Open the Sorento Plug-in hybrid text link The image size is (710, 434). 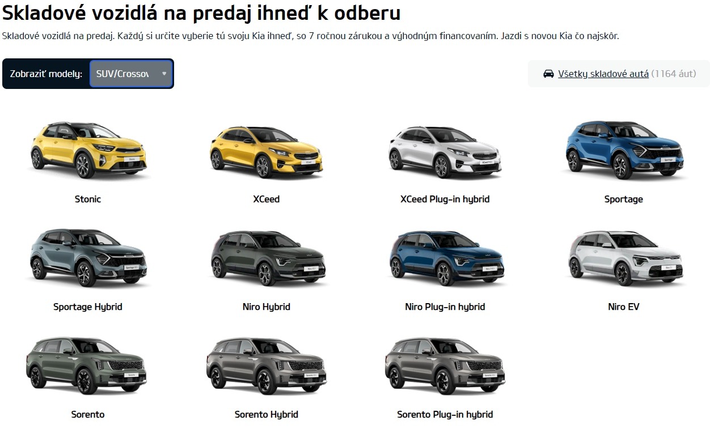(x=445, y=414)
